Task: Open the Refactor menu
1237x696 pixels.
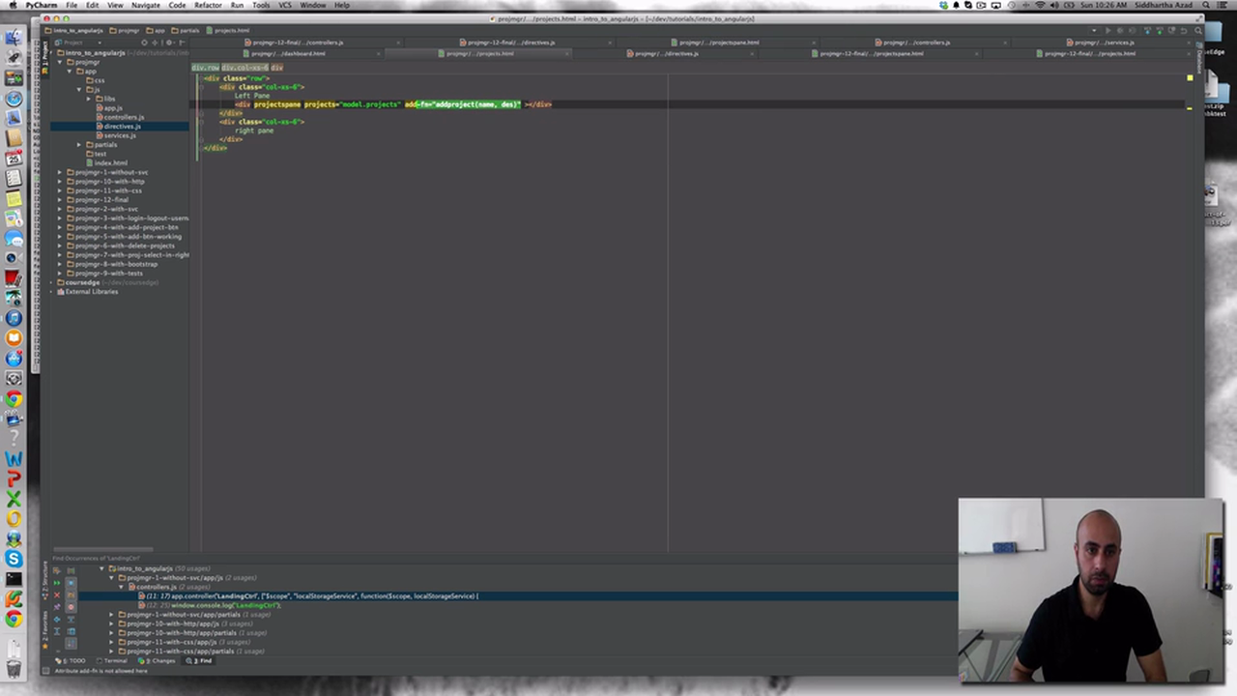Action: [208, 5]
